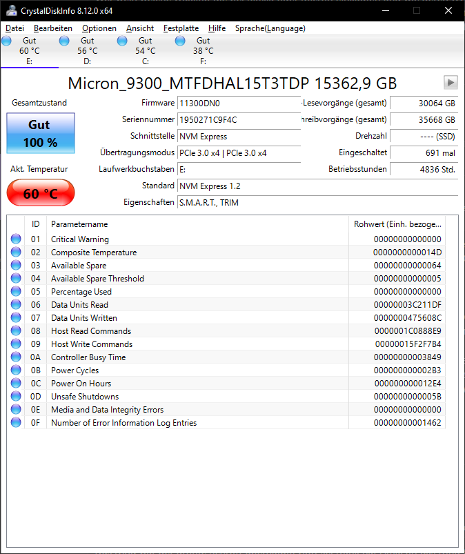The image size is (465, 554).
Task: Click the Seriennummer field 1950271C9F4C
Action: (239, 120)
